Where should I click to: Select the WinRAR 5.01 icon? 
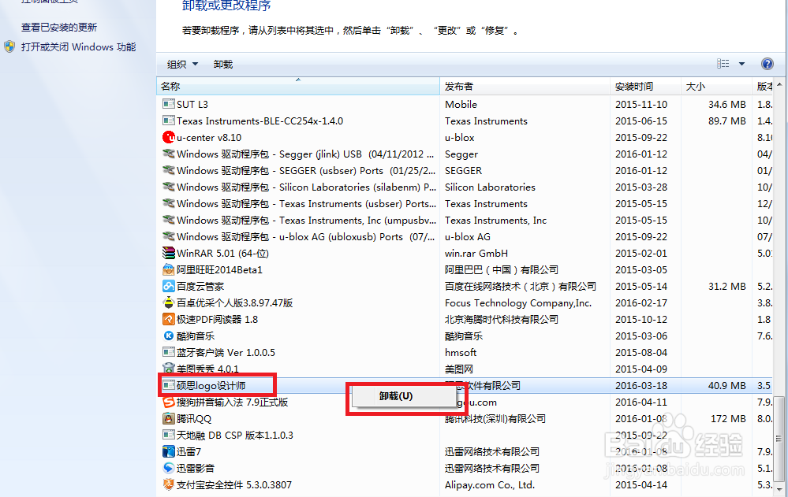168,253
